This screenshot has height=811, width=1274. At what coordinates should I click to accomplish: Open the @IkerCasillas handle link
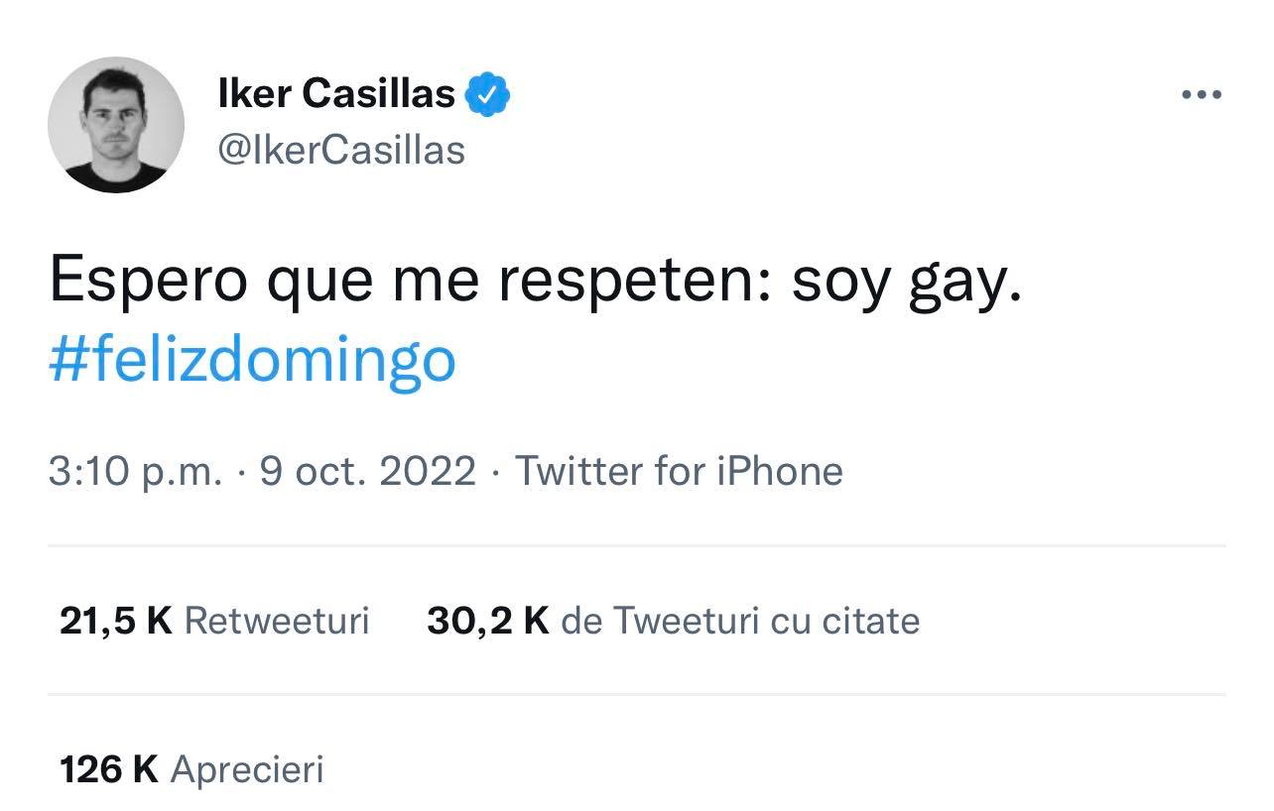coord(341,150)
